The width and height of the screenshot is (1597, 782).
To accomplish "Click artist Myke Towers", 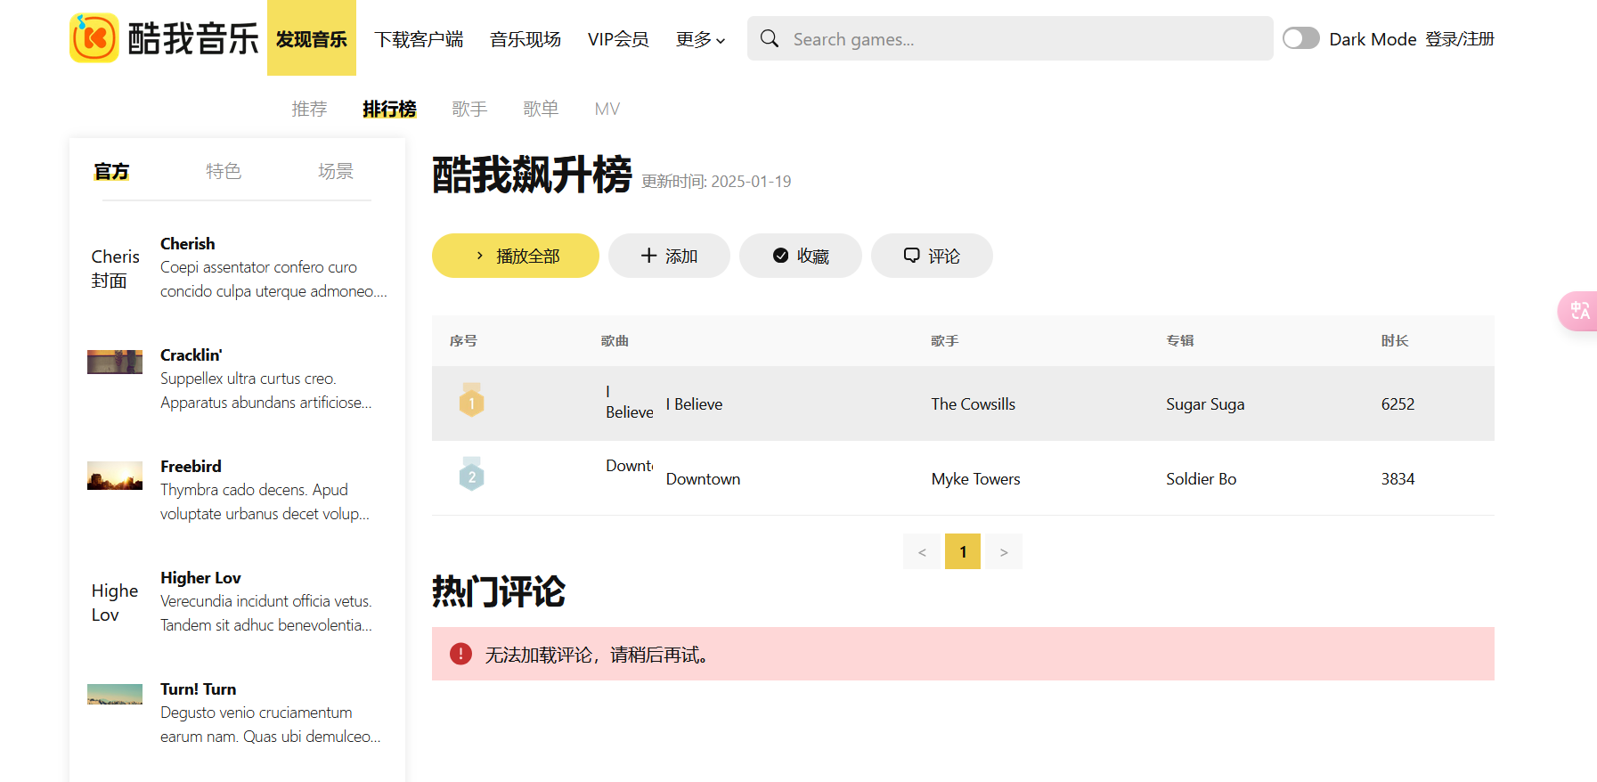I will tap(976, 478).
